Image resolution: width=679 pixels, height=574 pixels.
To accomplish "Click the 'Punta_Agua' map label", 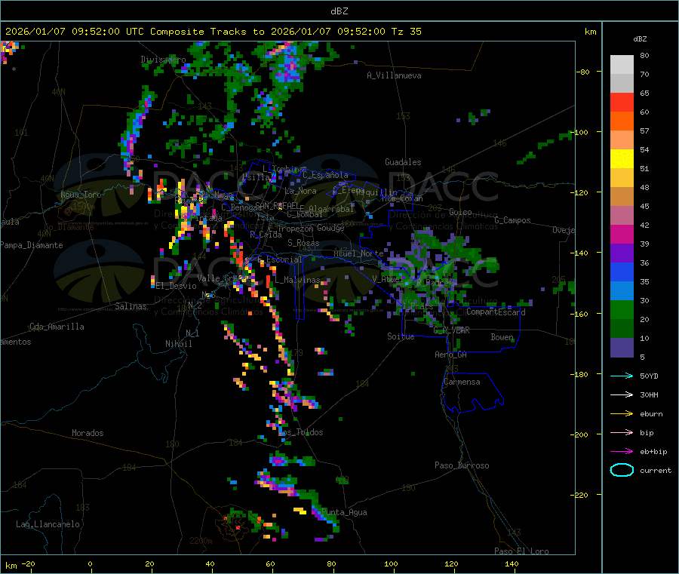I will pyautogui.click(x=344, y=512).
